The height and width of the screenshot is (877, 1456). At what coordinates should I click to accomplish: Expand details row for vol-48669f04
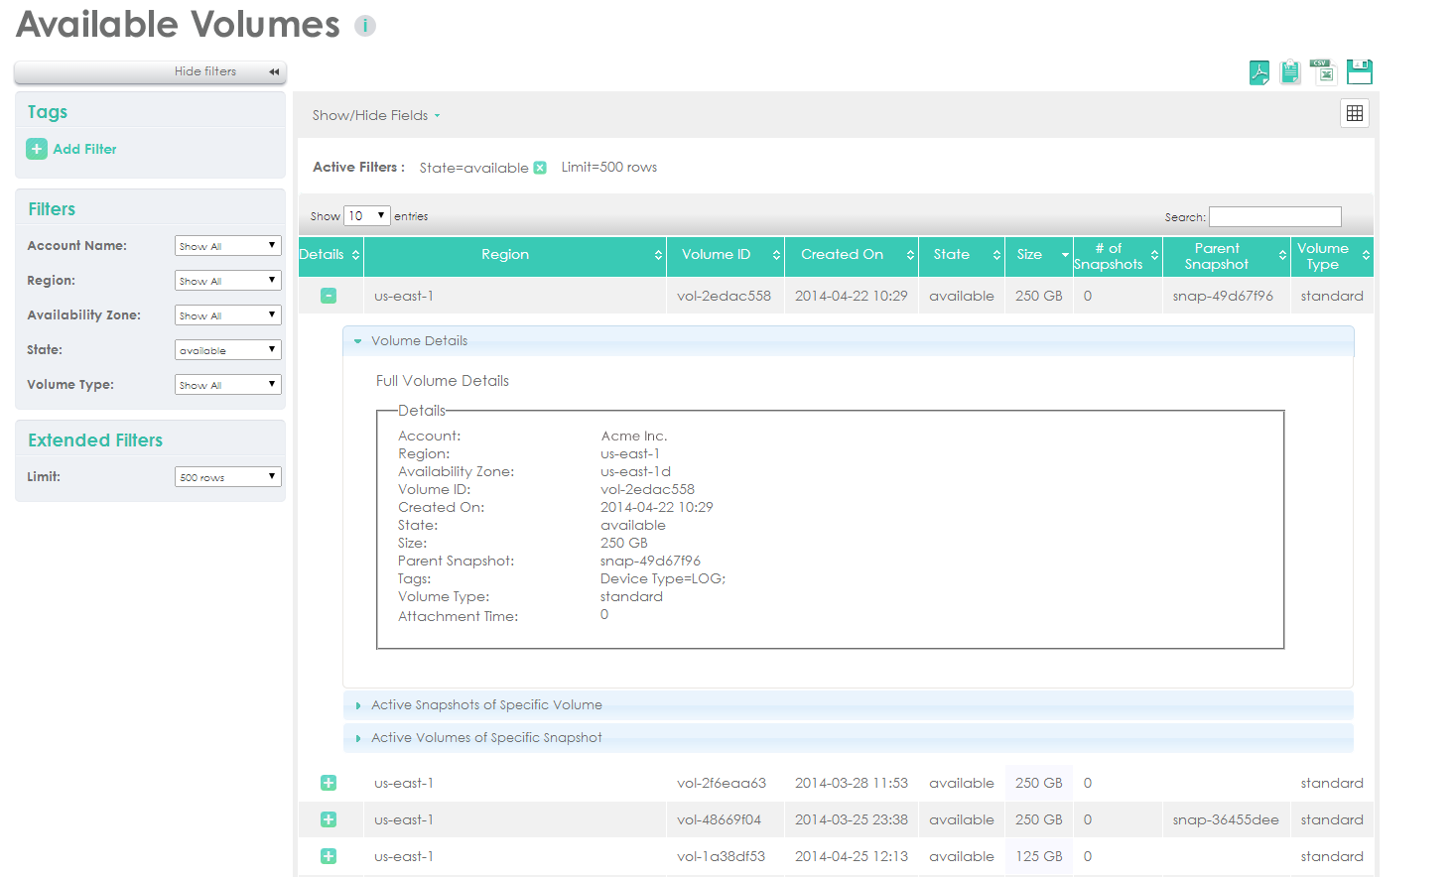click(x=329, y=819)
